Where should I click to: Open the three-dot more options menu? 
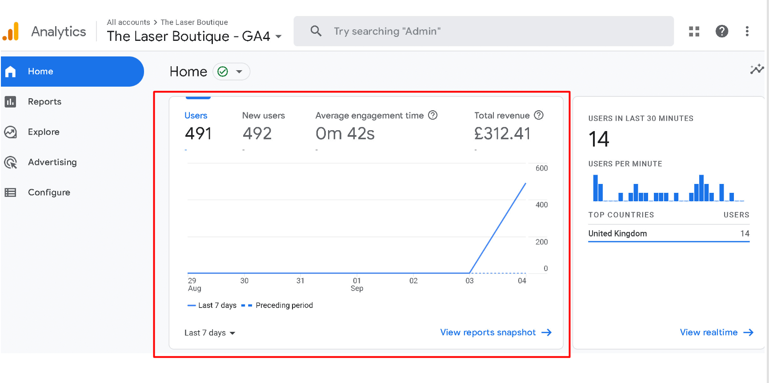click(747, 31)
